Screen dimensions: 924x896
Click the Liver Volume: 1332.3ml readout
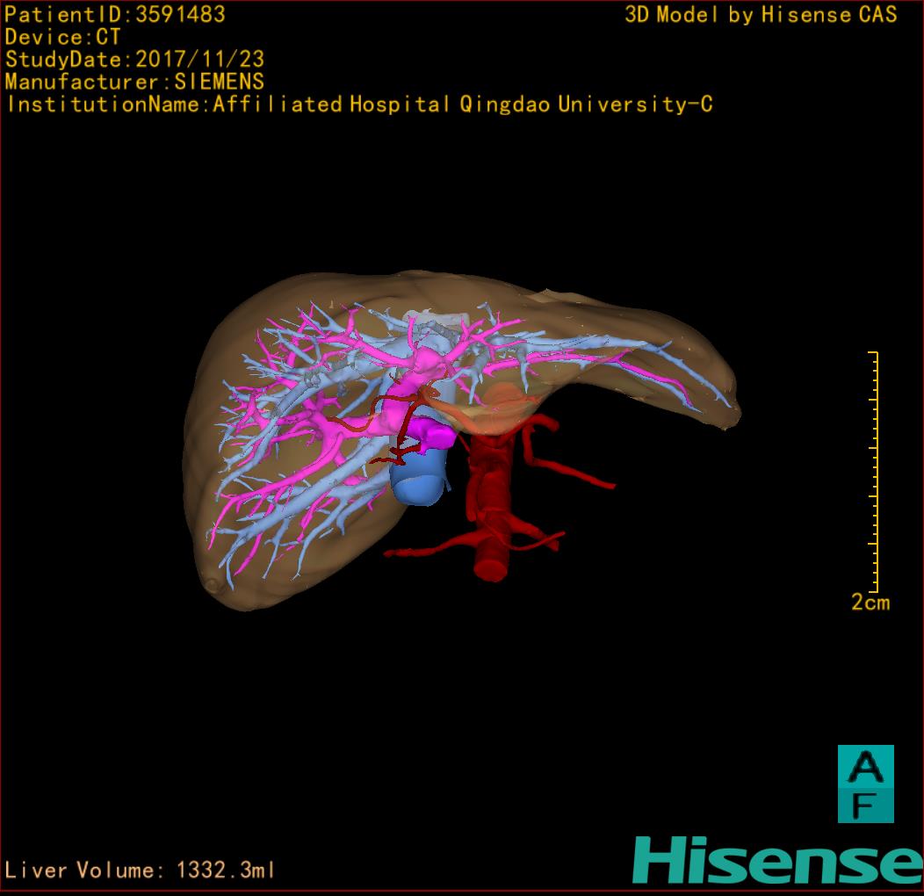[x=139, y=870]
